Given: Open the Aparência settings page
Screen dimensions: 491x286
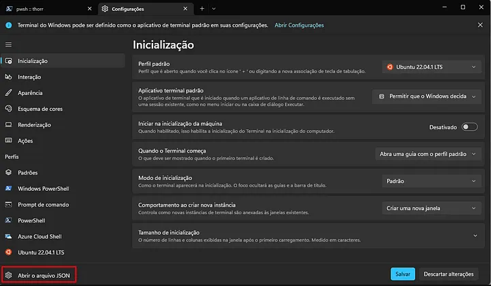Looking at the screenshot, I should [63, 93].
